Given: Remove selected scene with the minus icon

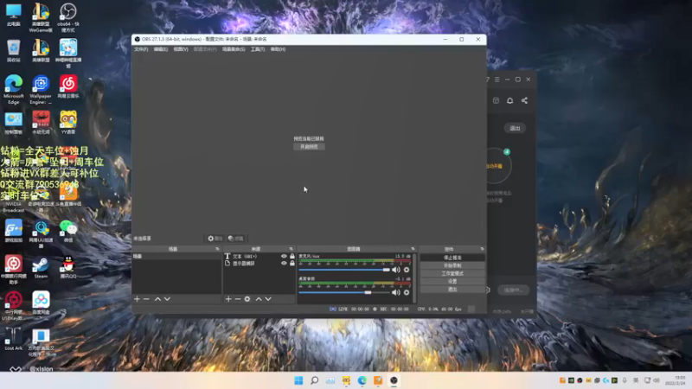Looking at the screenshot, I should coord(146,299).
